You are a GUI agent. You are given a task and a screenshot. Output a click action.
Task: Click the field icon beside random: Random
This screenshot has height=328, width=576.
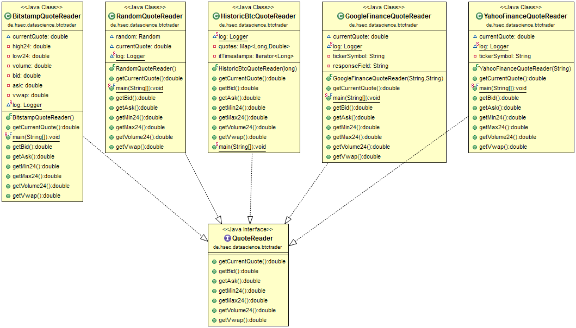point(112,37)
